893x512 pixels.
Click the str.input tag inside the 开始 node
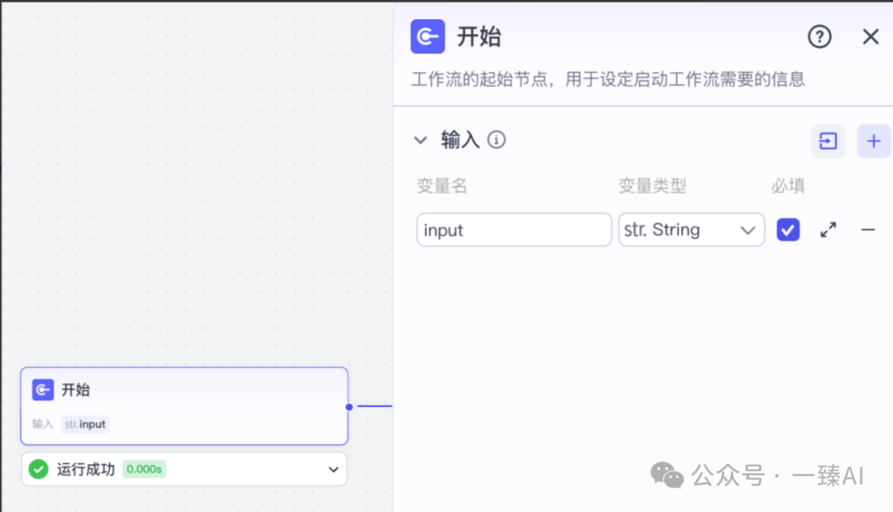(85, 423)
